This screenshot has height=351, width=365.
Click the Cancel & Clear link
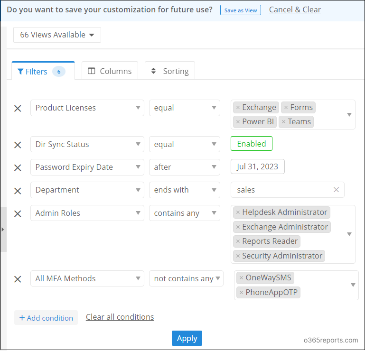[x=295, y=10]
